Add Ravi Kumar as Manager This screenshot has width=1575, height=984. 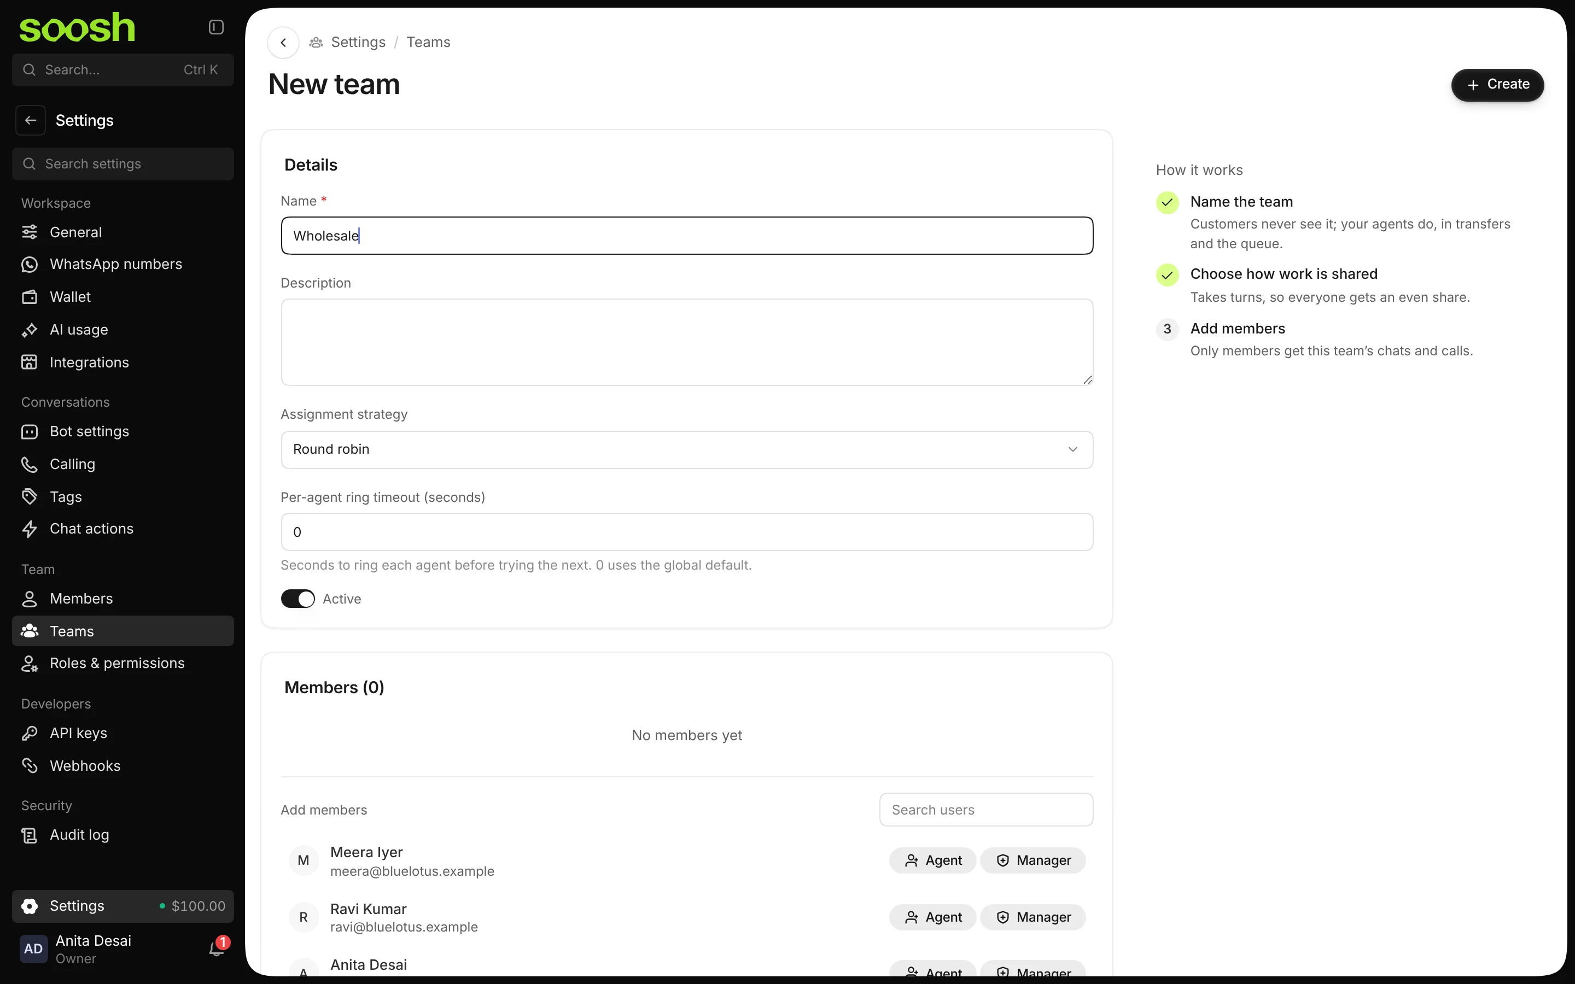[x=1033, y=917]
